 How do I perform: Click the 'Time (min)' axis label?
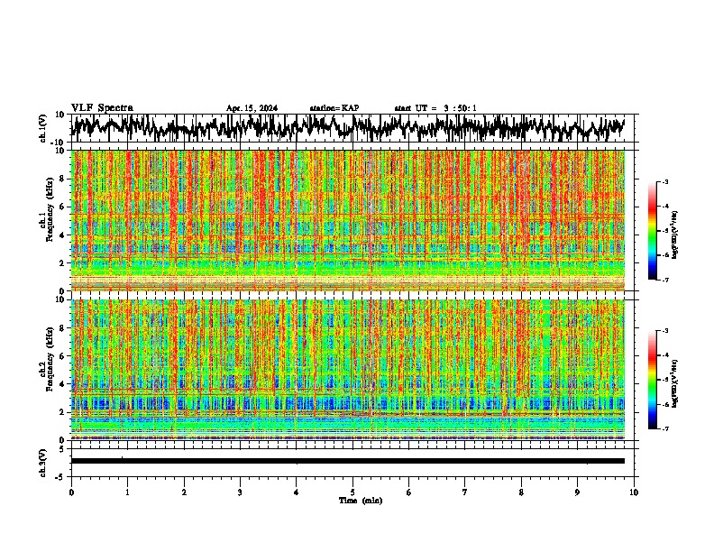tap(361, 501)
